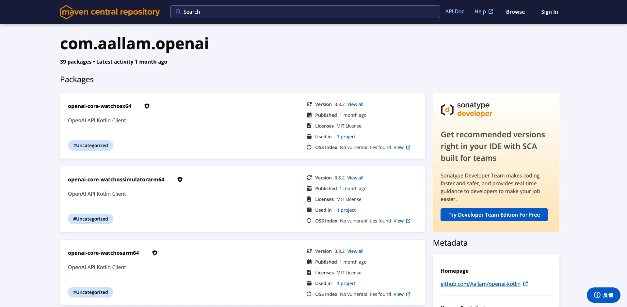Click Used in briefcase icon for openai-core-watchossimulatorarm64
Viewport: 627px width, 307px height.
309,210
